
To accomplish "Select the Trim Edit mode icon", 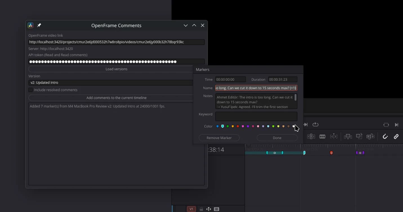I will click(x=311, y=137).
